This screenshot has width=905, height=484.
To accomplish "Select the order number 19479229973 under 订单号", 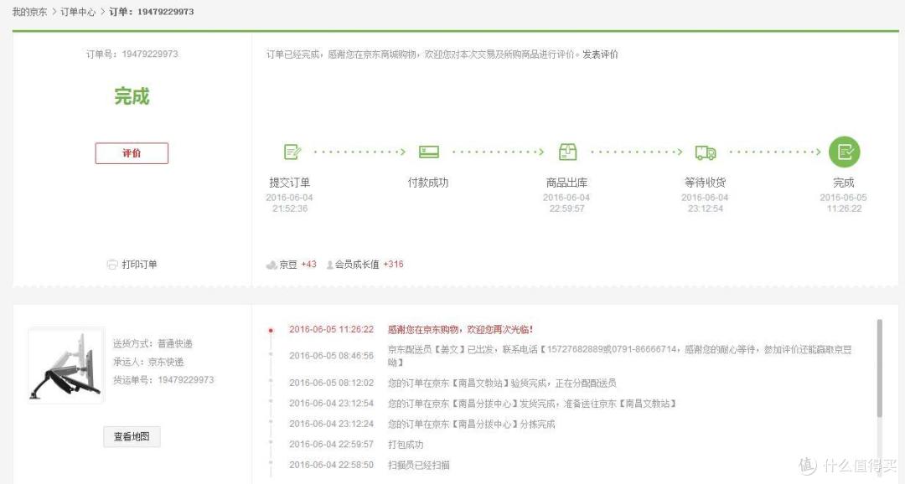I will 150,54.
